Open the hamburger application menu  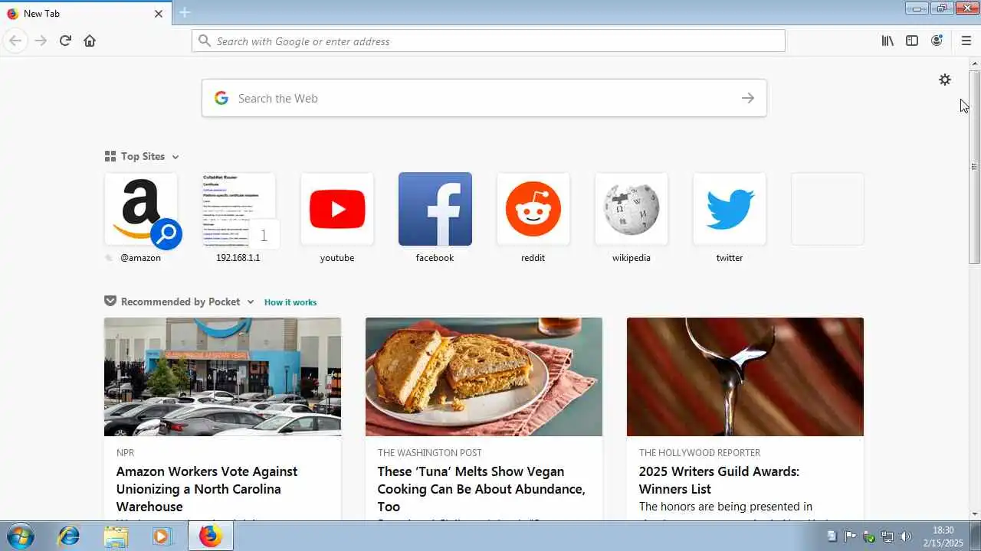pos(966,41)
